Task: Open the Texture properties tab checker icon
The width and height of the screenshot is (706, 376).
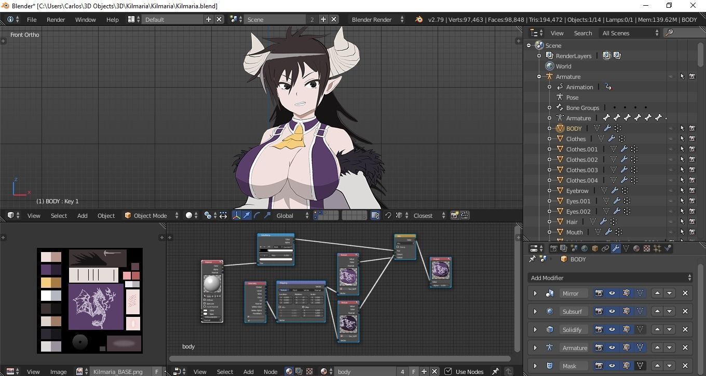Action: (647, 248)
